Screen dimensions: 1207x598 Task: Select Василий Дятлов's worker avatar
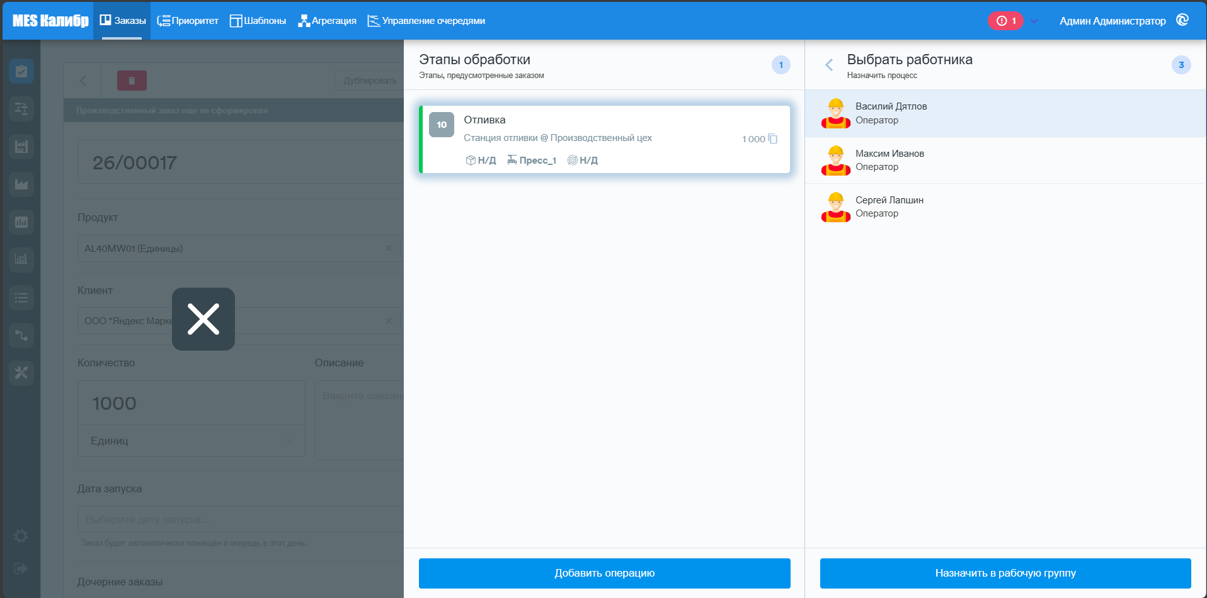pos(836,113)
